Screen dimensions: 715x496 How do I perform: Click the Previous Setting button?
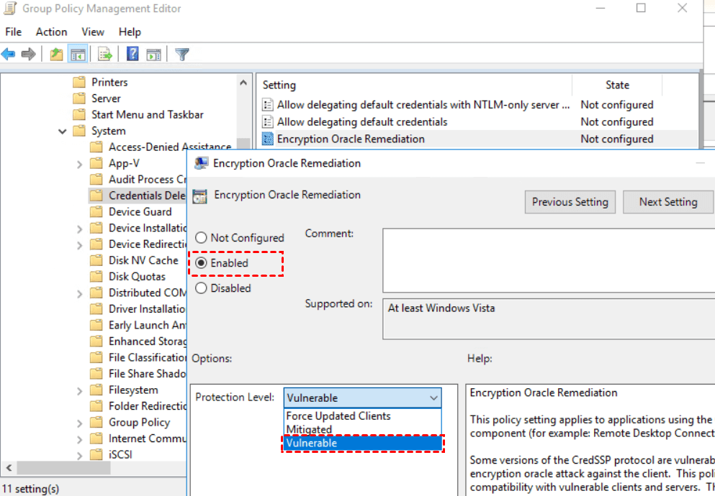click(570, 202)
